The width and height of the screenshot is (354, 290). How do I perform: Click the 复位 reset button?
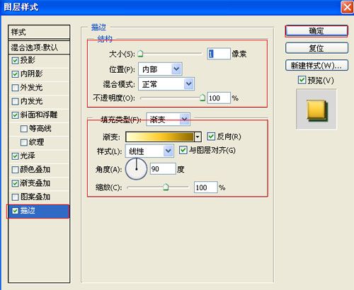point(316,48)
